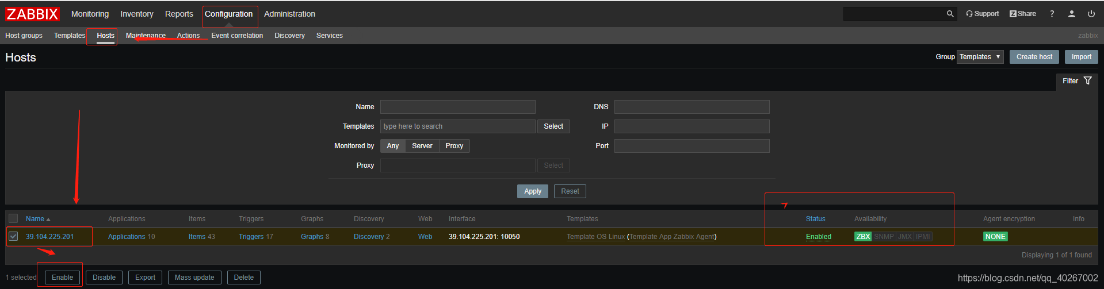Open the Applications 10 link
This screenshot has width=1104, height=289.
coord(127,237)
